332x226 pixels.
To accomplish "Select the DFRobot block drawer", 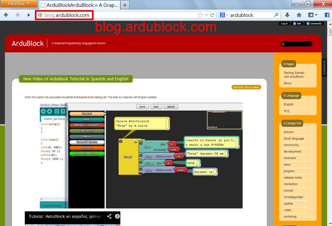I will pos(87,148).
